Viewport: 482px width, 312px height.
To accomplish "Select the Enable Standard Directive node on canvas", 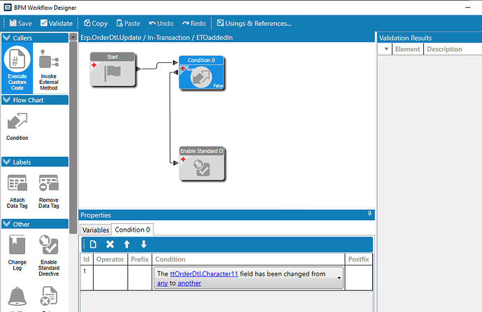I will (x=202, y=164).
